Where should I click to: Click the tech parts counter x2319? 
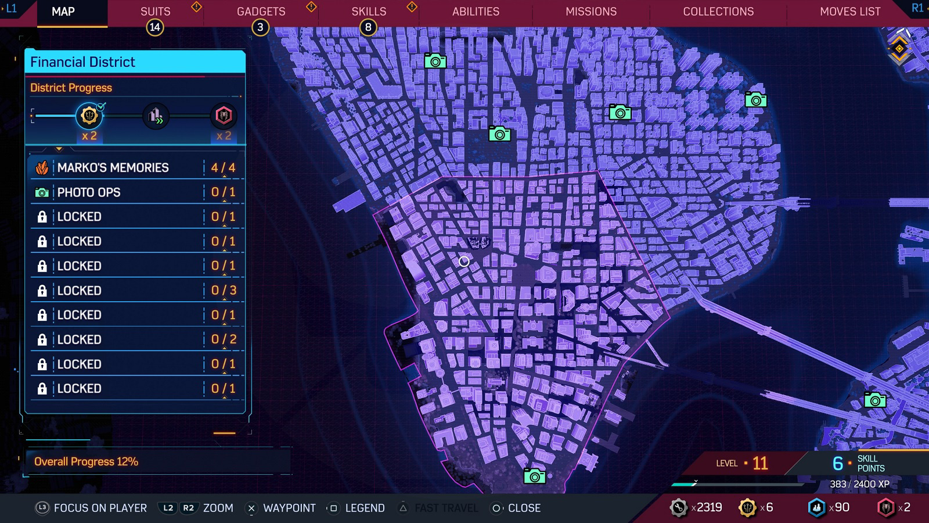click(696, 507)
